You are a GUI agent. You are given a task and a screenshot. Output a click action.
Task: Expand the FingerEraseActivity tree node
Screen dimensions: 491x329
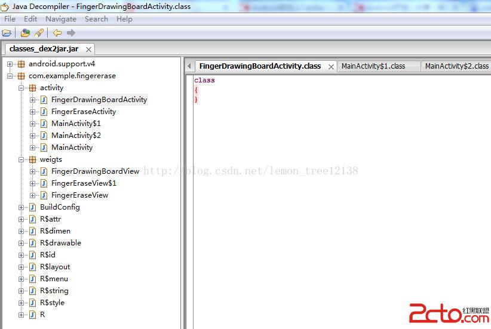pyautogui.click(x=33, y=112)
